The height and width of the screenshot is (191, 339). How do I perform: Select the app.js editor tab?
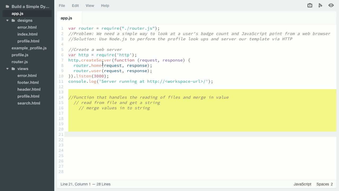coord(66,18)
